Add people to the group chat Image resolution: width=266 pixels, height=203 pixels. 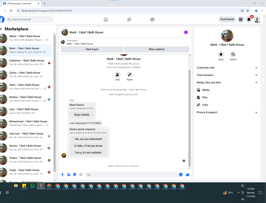[x=118, y=74]
